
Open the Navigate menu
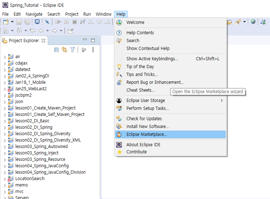click(x=34, y=14)
